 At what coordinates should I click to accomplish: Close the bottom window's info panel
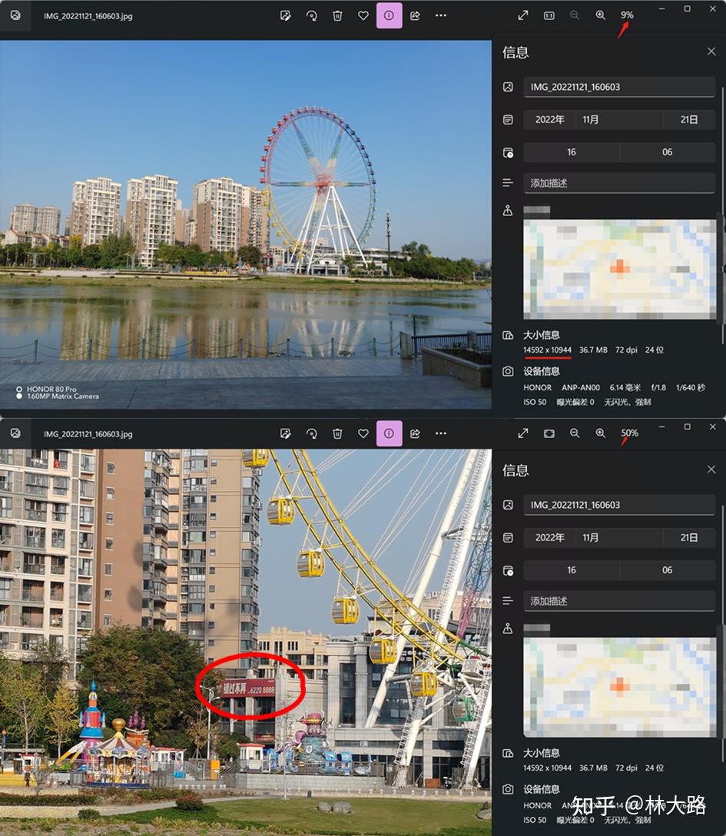(711, 469)
